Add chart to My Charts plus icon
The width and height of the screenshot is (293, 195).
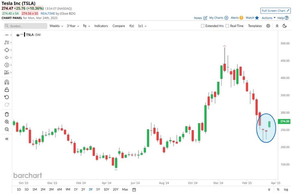pyautogui.click(x=226, y=18)
